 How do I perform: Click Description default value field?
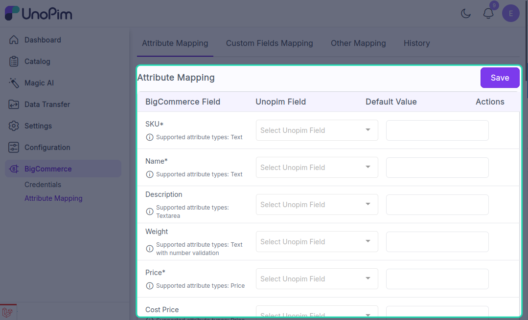pyautogui.click(x=437, y=205)
